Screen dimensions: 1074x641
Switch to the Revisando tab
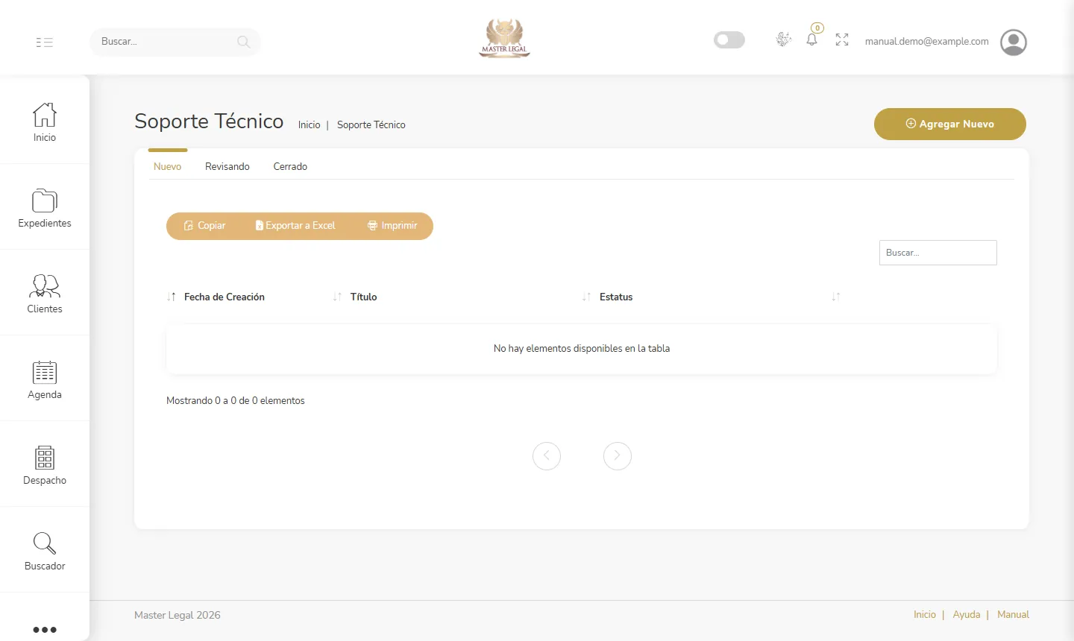[x=227, y=166]
